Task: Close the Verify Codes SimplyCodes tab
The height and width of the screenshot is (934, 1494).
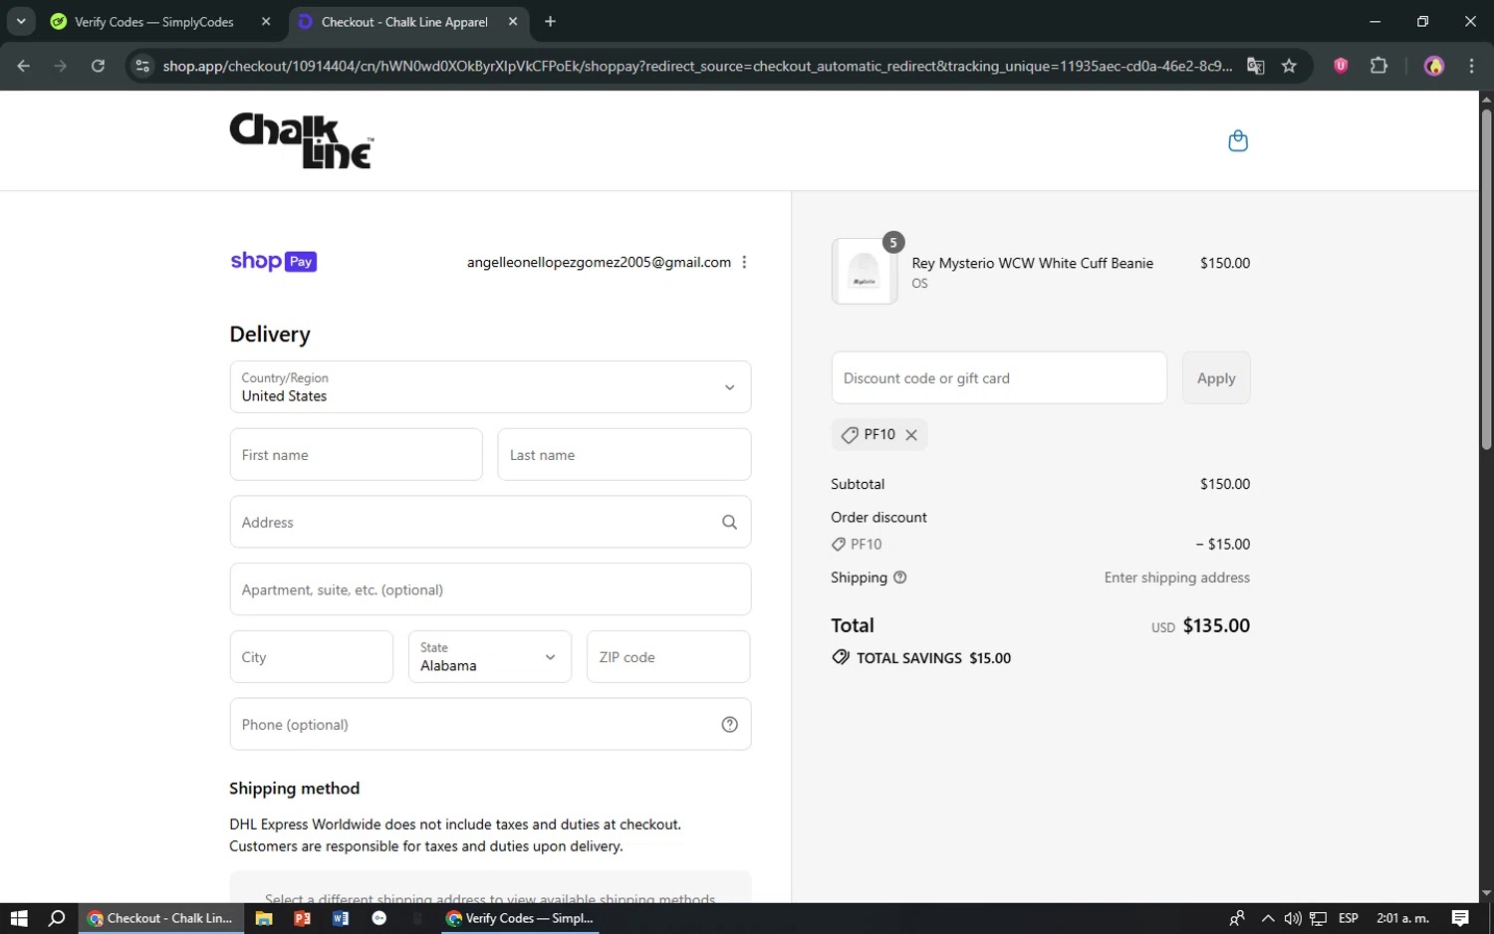Action: coord(266,21)
